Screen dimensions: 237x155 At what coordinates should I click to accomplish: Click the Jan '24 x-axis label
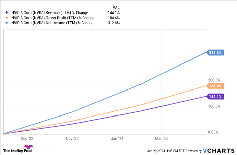click(117, 138)
